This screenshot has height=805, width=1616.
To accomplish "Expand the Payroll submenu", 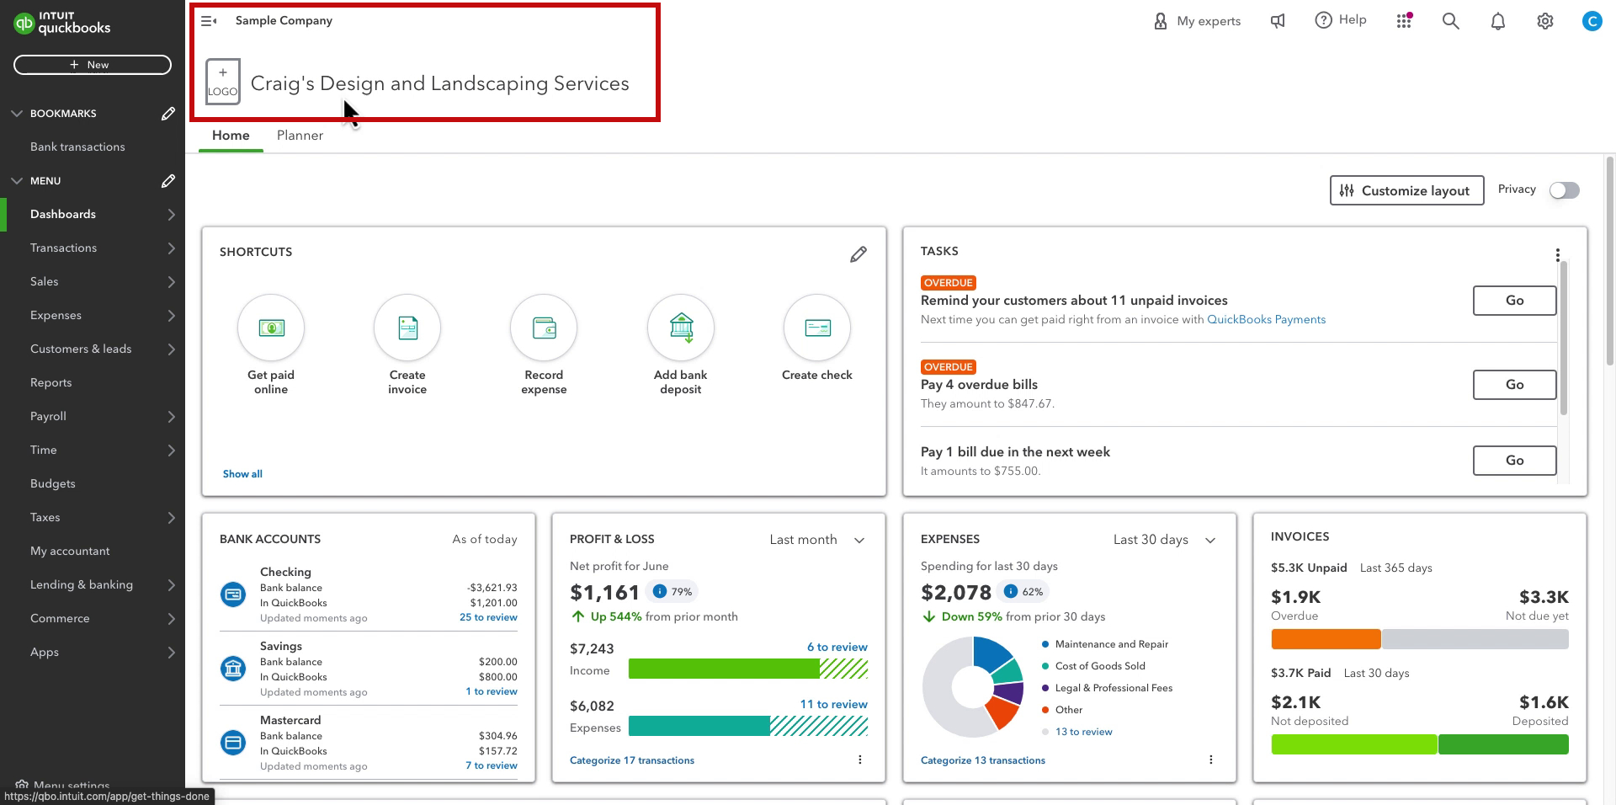I will point(171,417).
